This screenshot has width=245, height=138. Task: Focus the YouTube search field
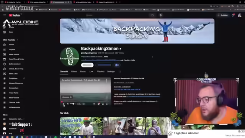117,15
